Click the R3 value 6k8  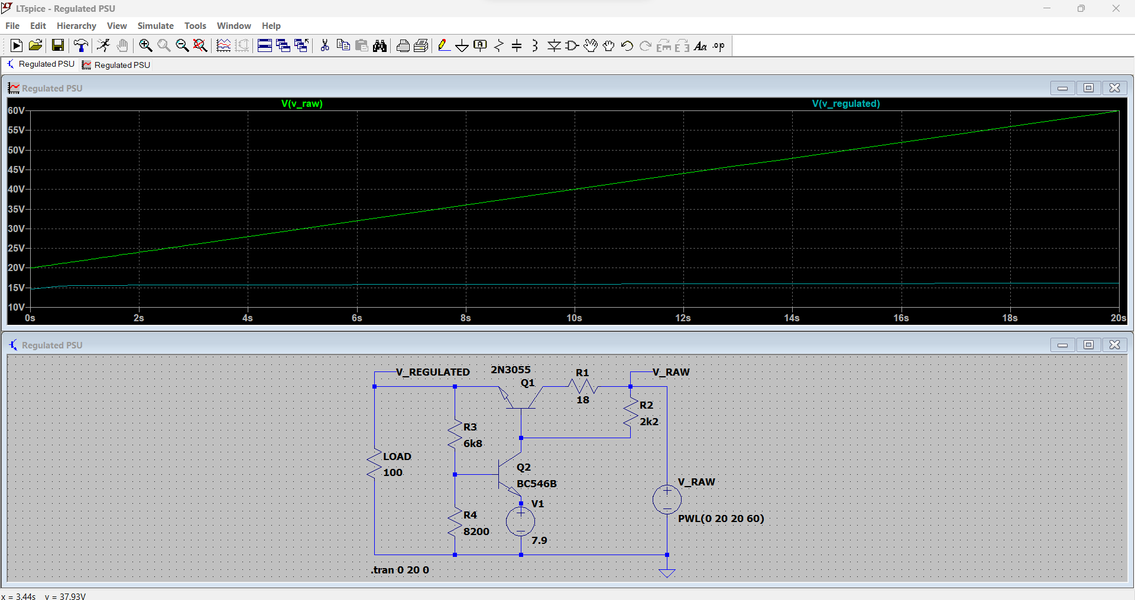click(x=473, y=444)
